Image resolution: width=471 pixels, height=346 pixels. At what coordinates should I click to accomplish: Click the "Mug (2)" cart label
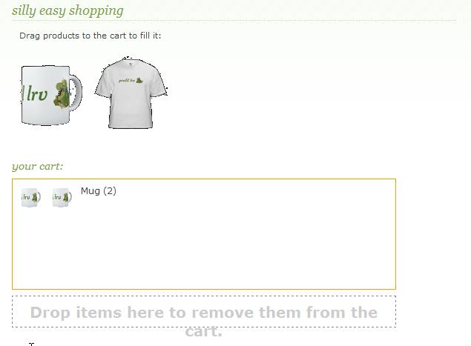click(x=98, y=191)
